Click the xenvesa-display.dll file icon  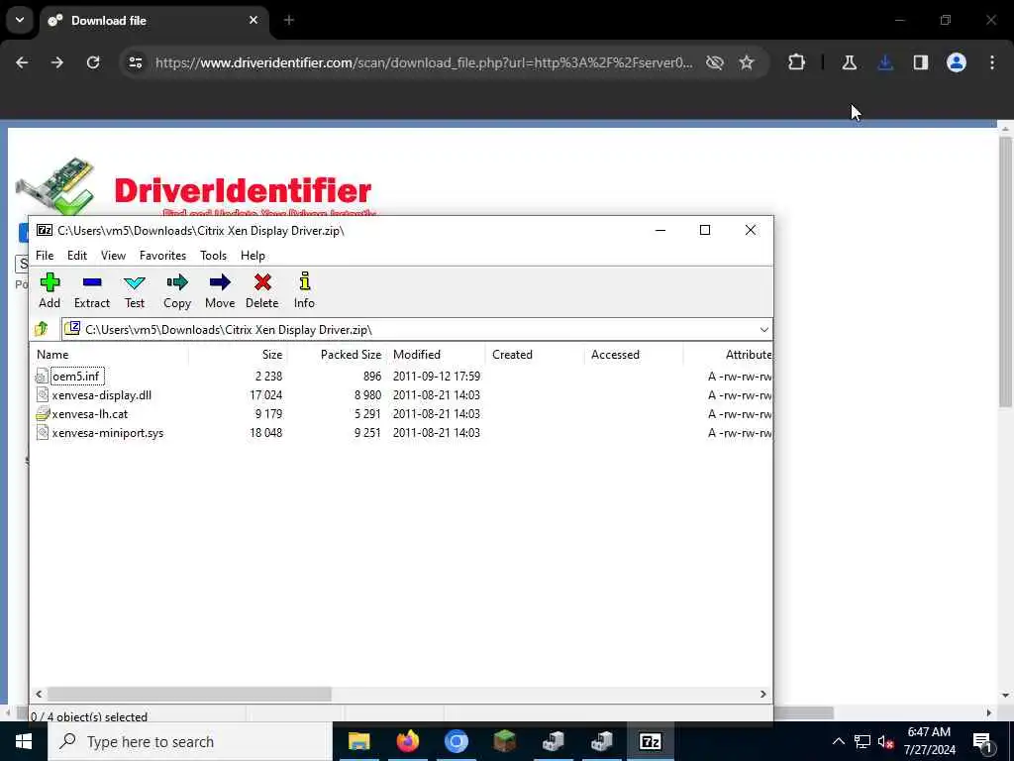(x=42, y=394)
